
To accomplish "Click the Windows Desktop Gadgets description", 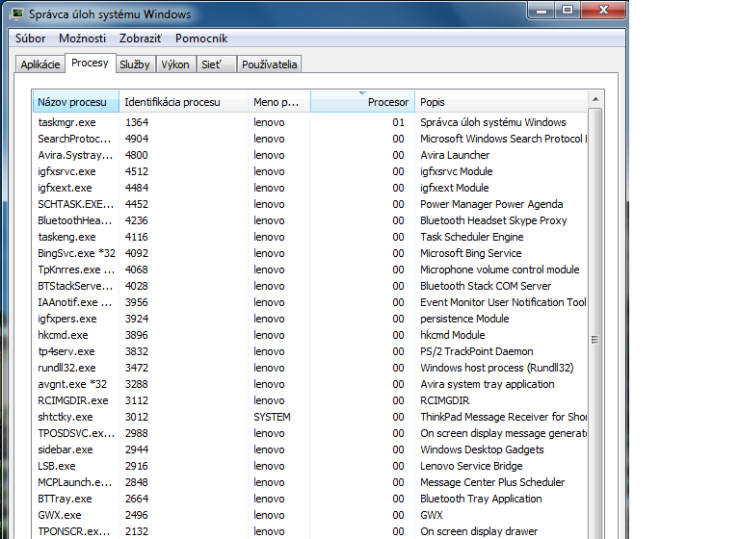I will (x=482, y=449).
